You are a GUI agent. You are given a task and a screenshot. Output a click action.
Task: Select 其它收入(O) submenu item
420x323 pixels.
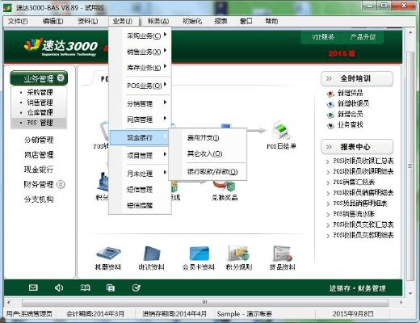point(208,153)
